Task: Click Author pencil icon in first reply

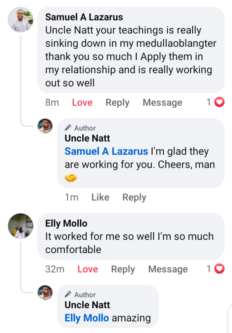Action: tap(68, 128)
